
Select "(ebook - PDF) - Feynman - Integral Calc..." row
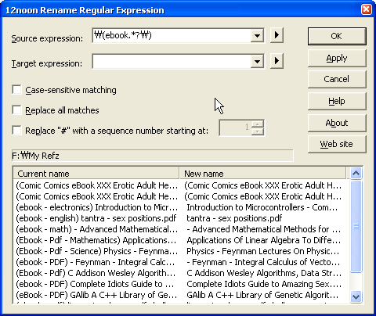click(x=96, y=262)
